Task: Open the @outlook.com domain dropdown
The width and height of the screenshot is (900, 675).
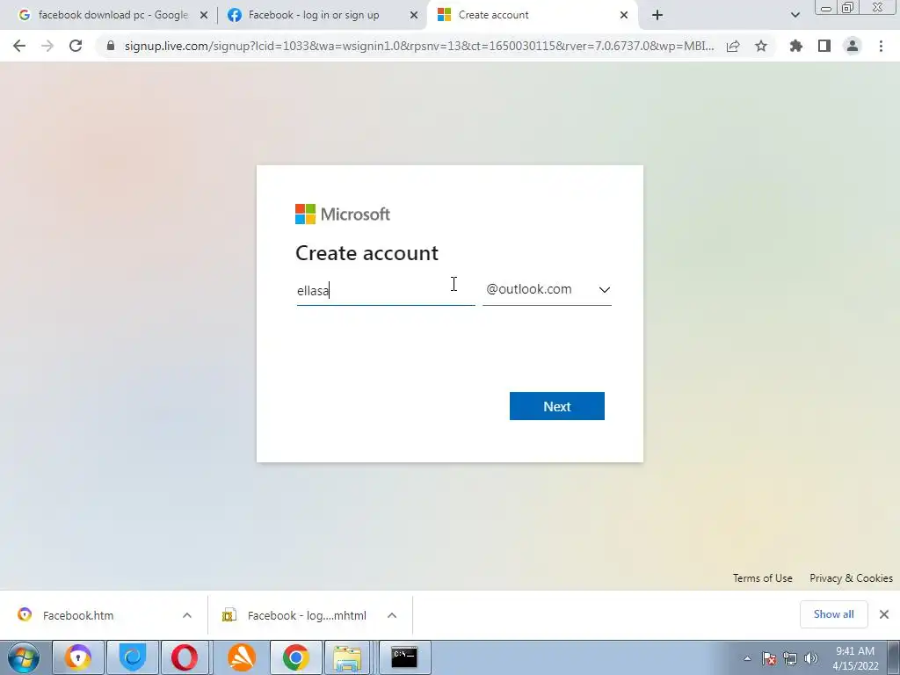Action: point(547,289)
